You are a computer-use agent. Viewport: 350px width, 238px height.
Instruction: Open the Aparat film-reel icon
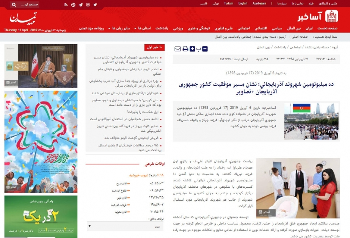click(x=73, y=5)
